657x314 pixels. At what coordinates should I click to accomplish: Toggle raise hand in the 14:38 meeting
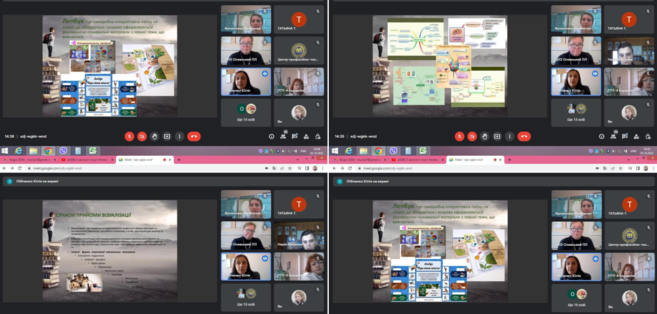[x=154, y=136]
